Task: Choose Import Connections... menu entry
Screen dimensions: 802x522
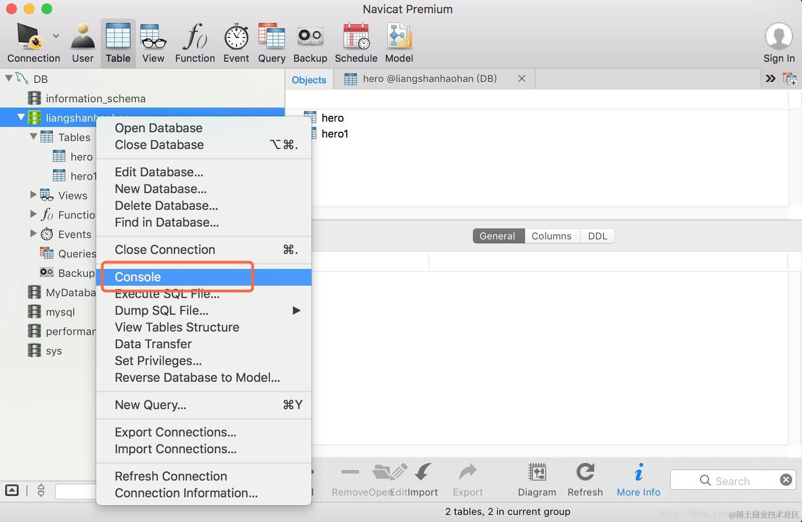Action: point(204,449)
